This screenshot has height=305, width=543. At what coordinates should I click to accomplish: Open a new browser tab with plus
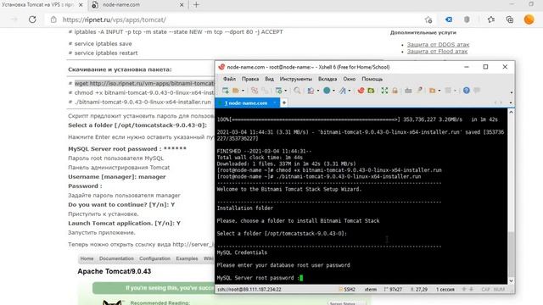click(196, 5)
